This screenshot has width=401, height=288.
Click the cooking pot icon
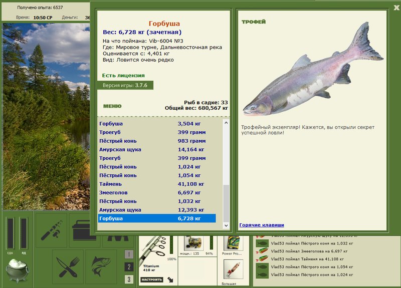coord(18,270)
